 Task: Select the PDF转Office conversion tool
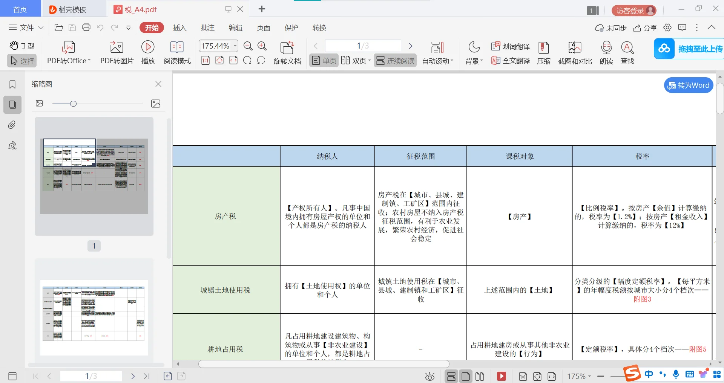click(x=67, y=53)
